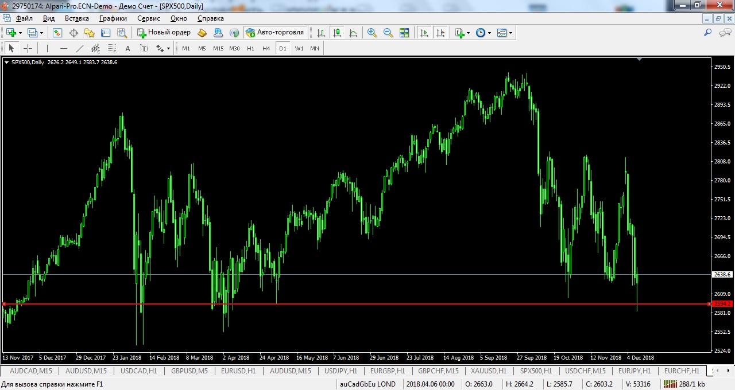The width and height of the screenshot is (735, 390).
Task: Zoom in the chart with the magnifier-plus icon
Action: click(372, 33)
